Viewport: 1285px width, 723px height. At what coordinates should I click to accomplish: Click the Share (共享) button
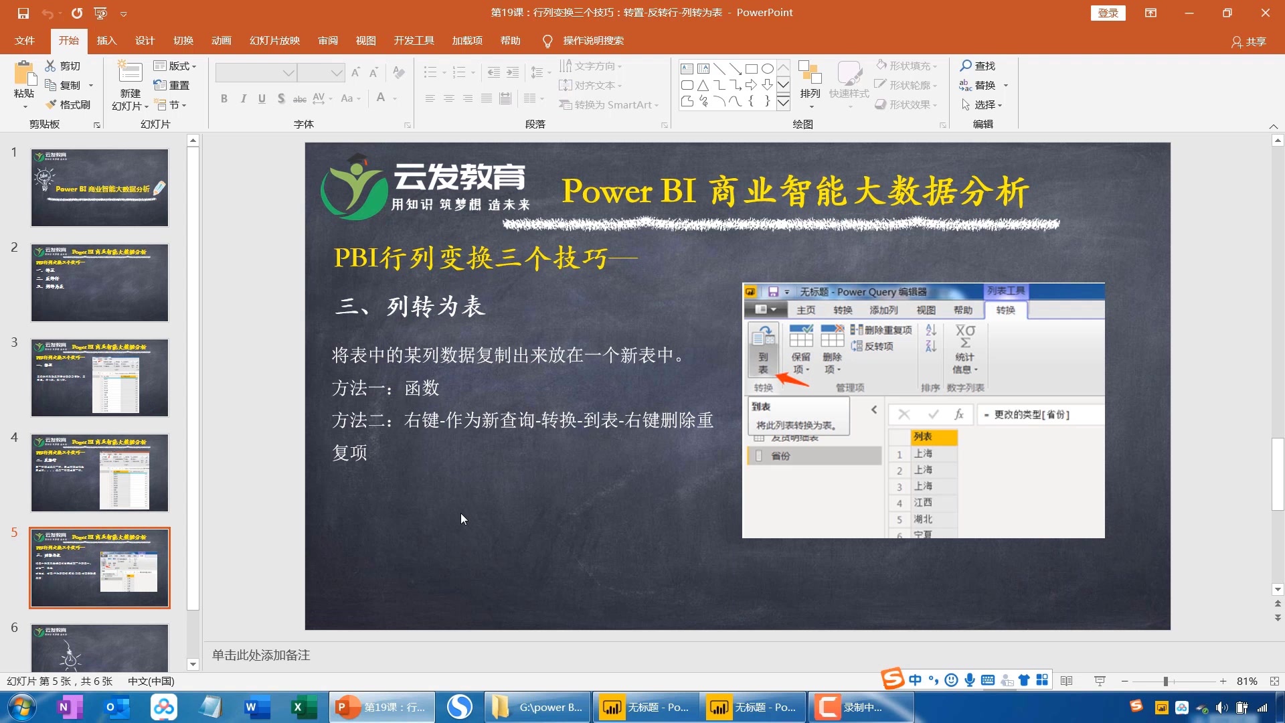coord(1249,42)
